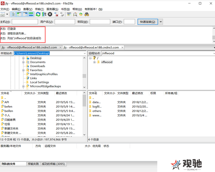The image size is (215, 172).
Task: Open the 查看(V) menu
Action: [28, 9]
